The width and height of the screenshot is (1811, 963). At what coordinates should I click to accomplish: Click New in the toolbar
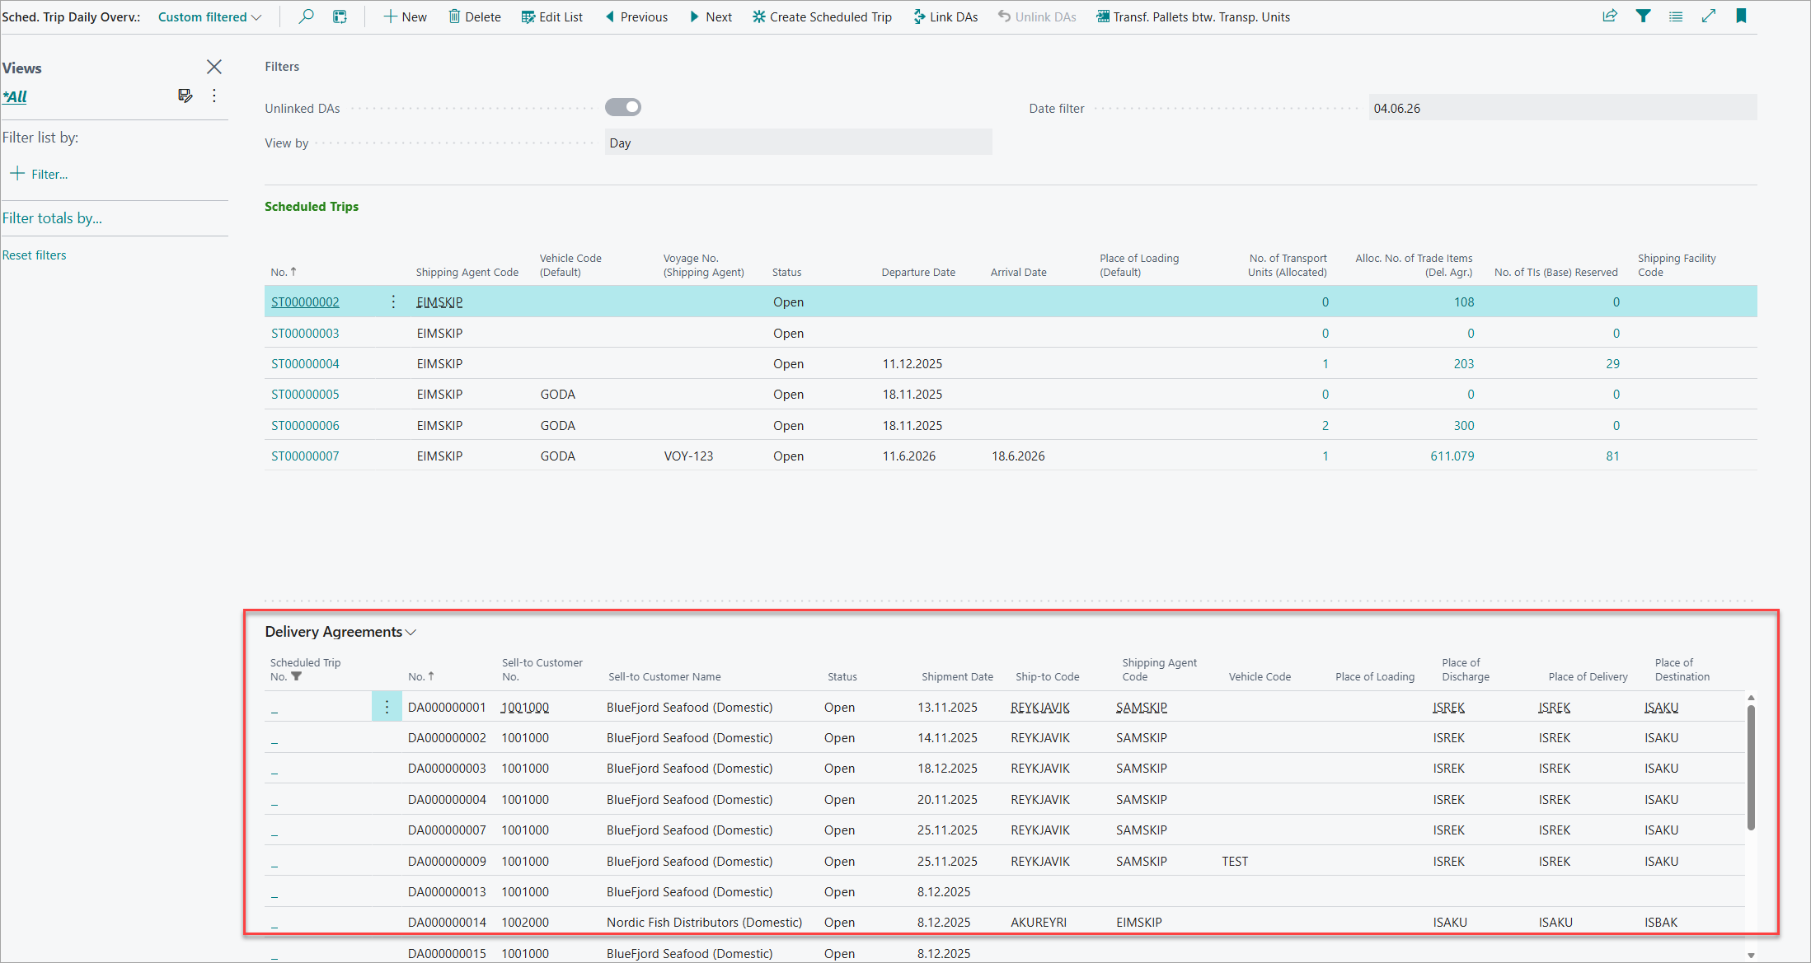point(405,16)
